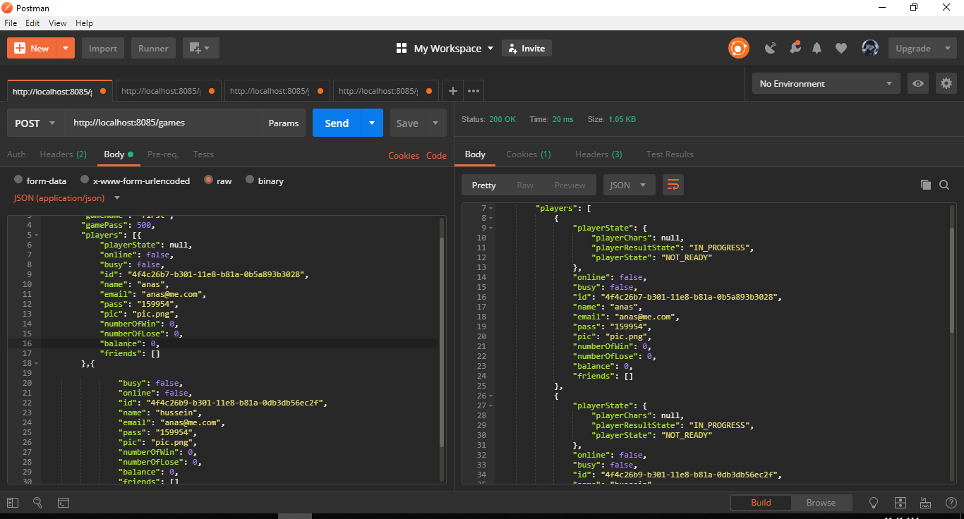Click the Send button
The width and height of the screenshot is (964, 519).
337,123
